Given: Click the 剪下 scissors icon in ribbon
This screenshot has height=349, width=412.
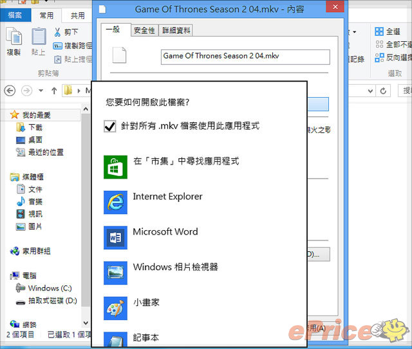Looking at the screenshot, I should click(58, 32).
